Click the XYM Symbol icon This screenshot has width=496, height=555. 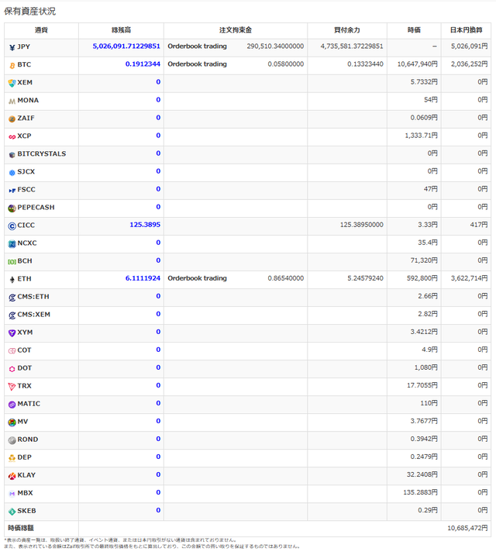[12, 333]
